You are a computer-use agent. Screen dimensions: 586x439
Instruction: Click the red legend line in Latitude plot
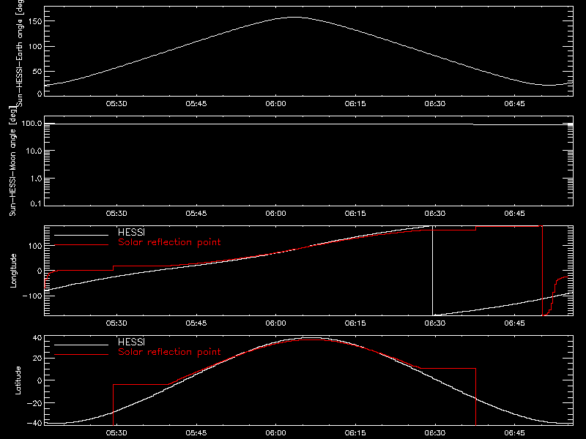tap(81, 355)
